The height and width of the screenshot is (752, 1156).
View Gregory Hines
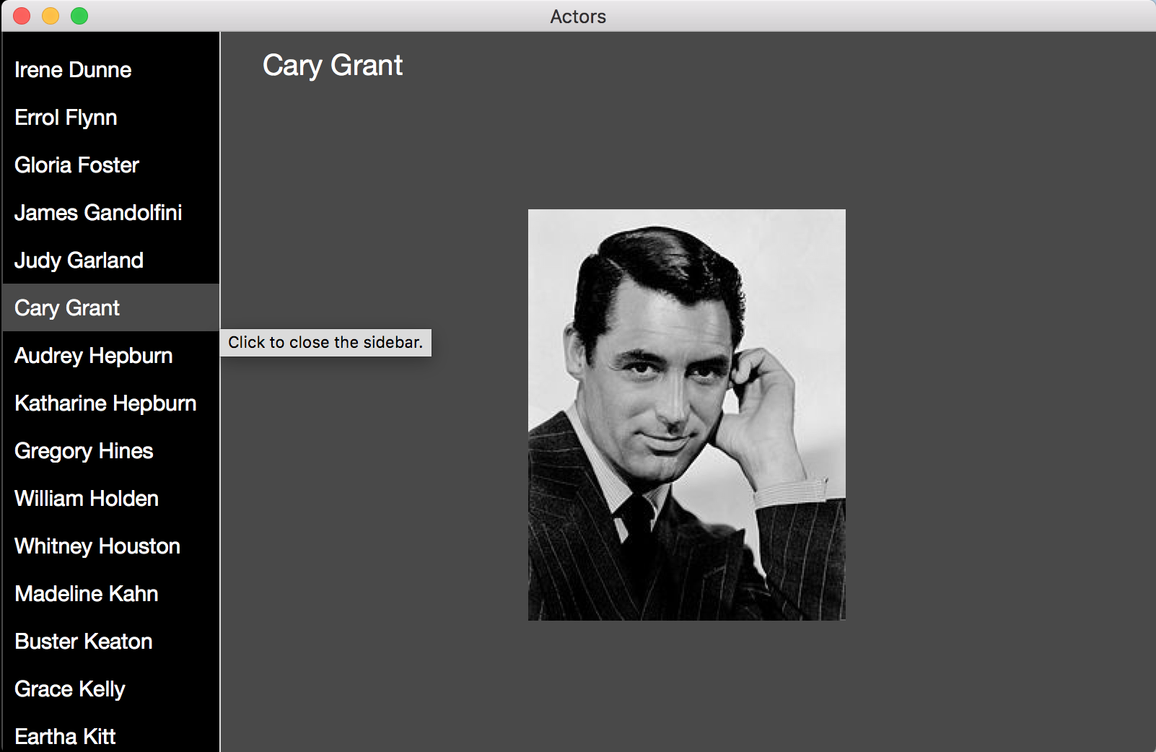(84, 451)
